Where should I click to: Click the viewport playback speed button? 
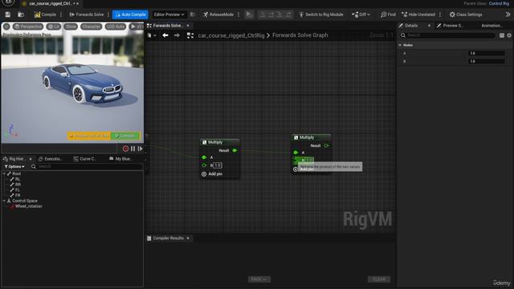[137, 26]
